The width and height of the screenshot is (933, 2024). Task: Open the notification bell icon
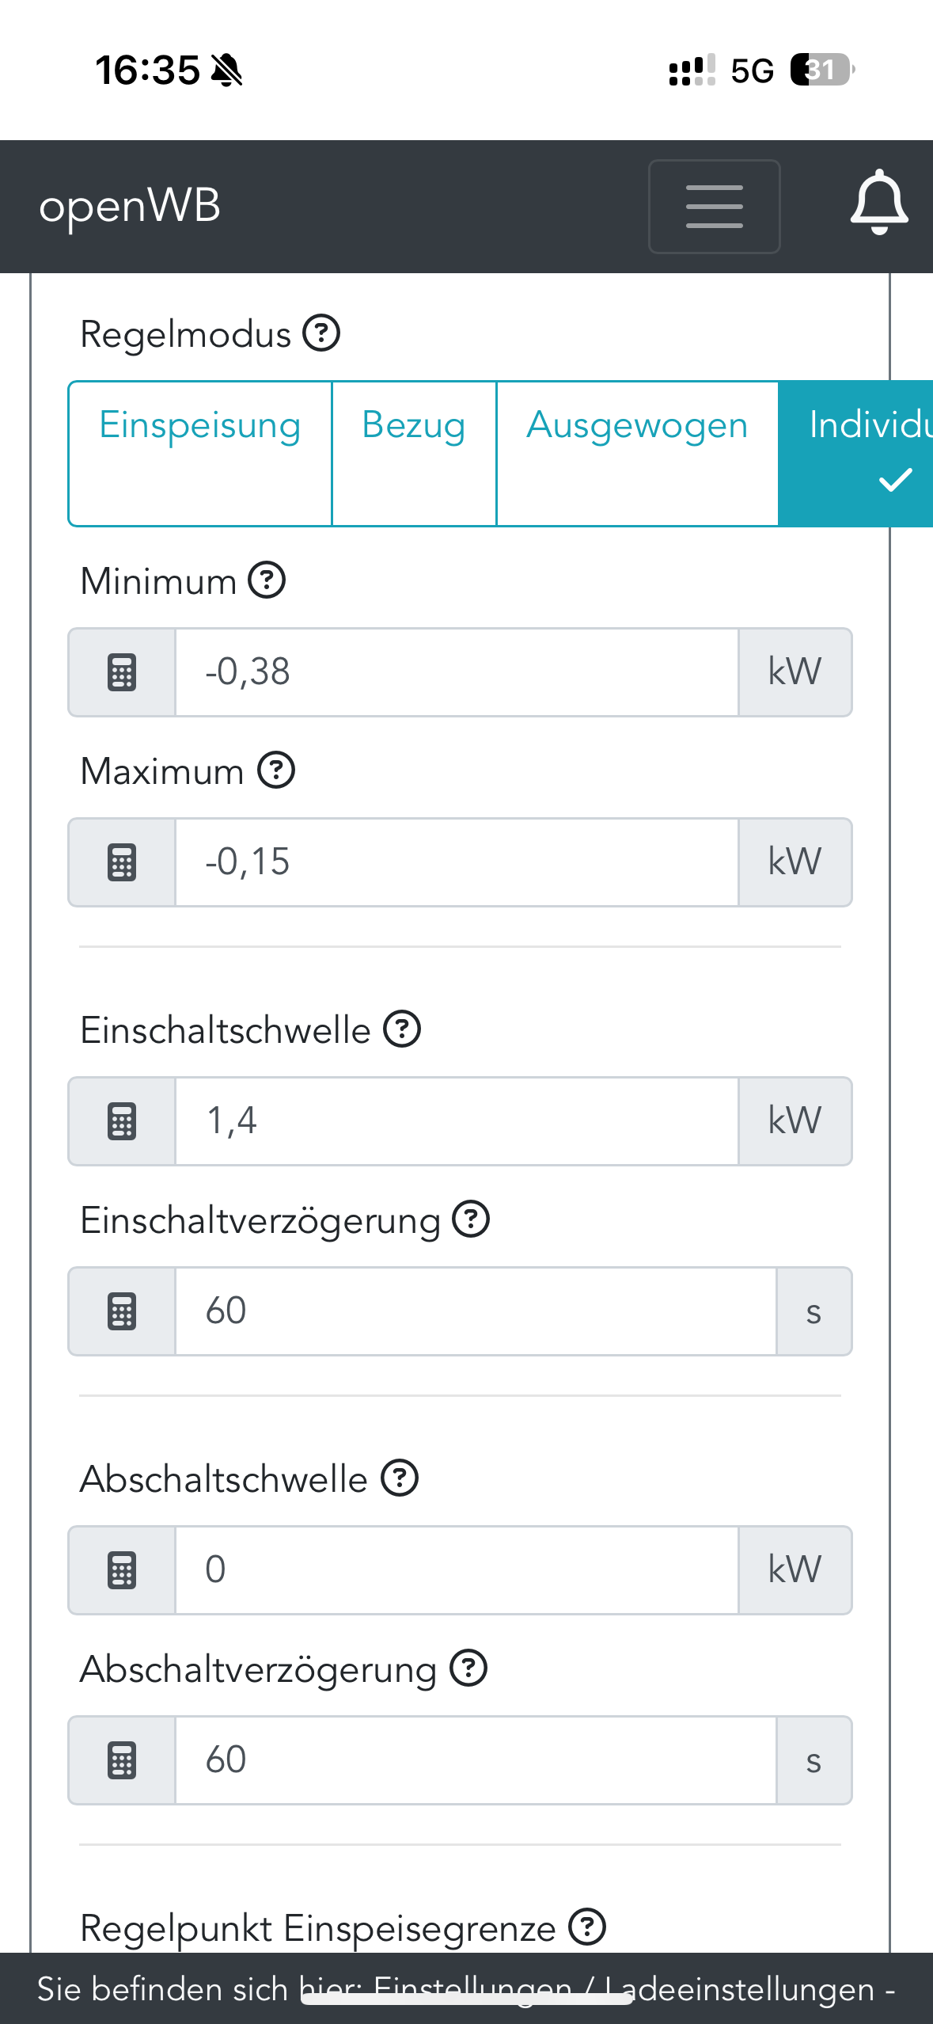coord(878,204)
